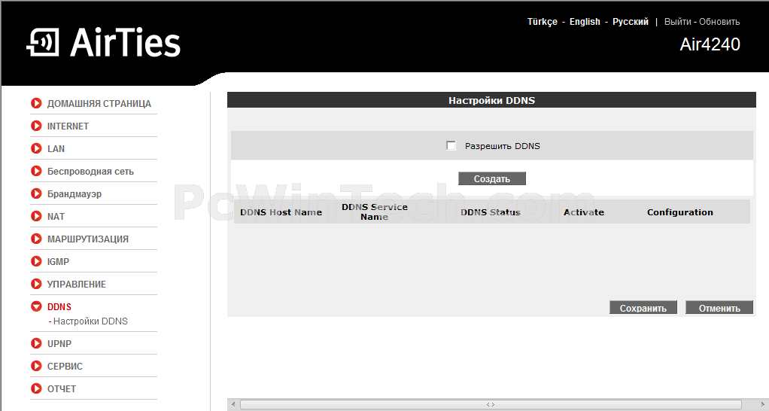Switch language to English
Screen dimensions: 769x411
585,22
